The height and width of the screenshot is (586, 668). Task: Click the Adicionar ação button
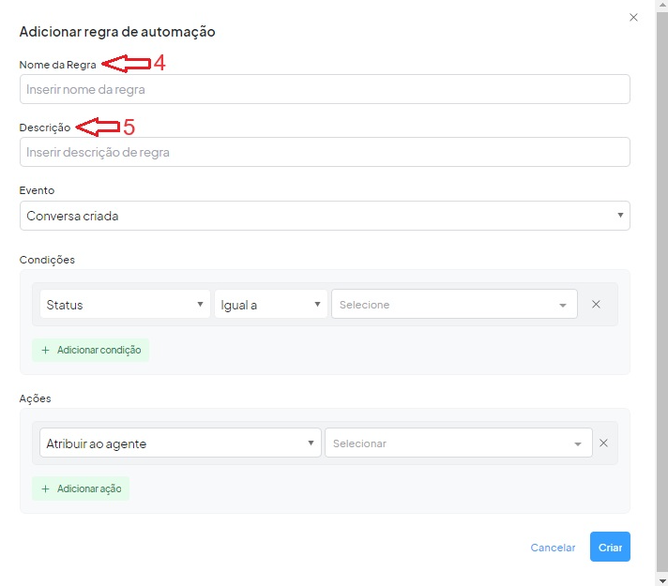(x=81, y=488)
